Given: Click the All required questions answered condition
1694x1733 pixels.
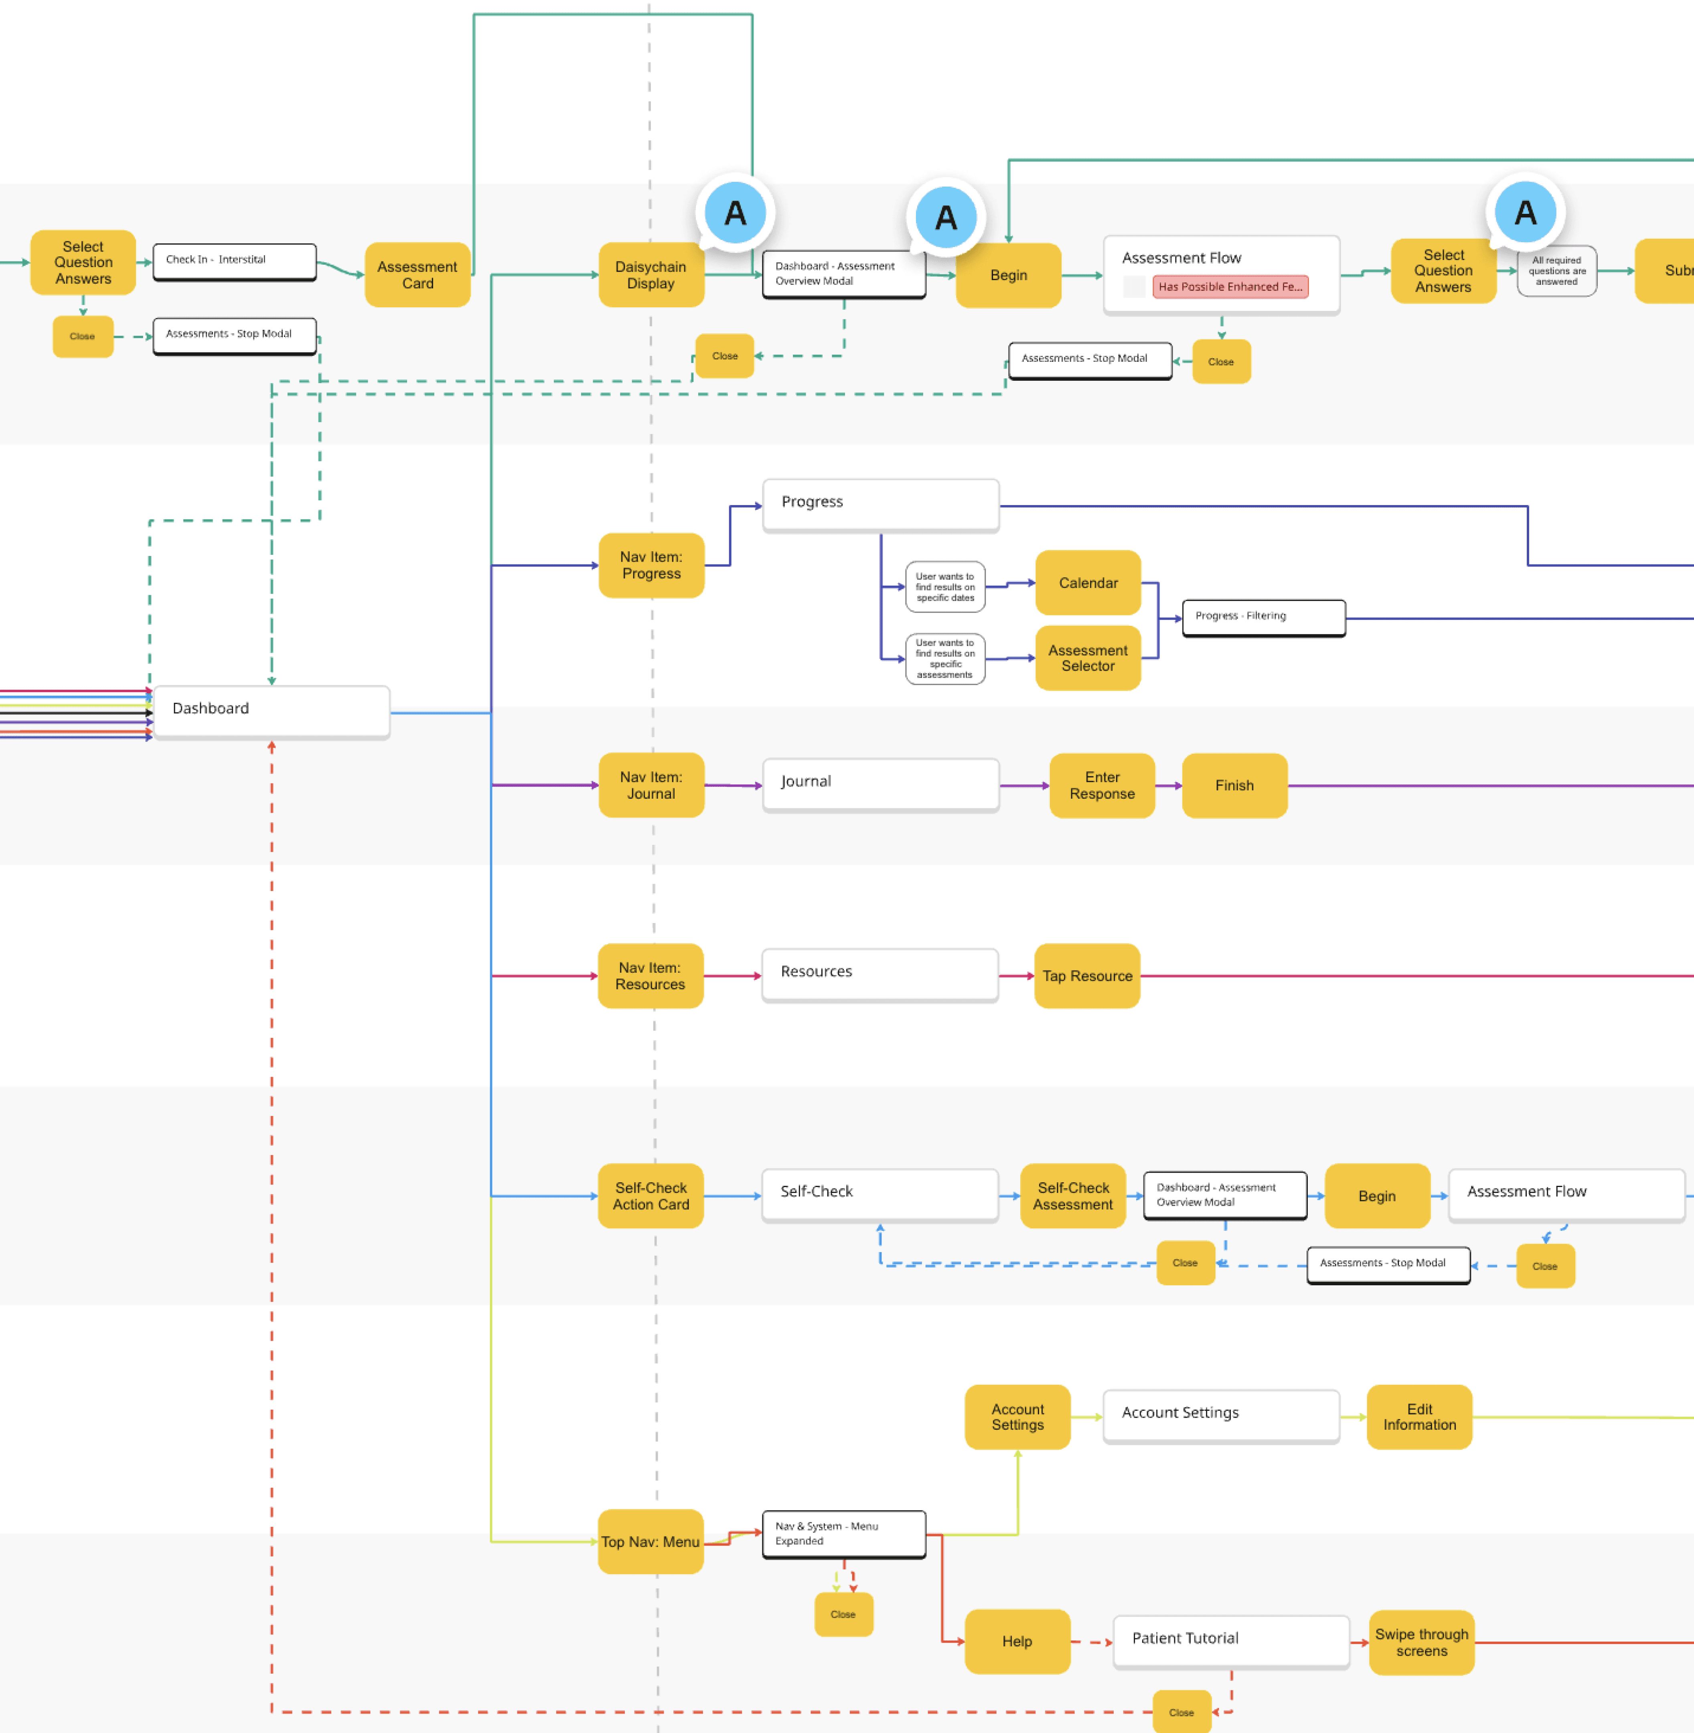Looking at the screenshot, I should coord(1556,271).
